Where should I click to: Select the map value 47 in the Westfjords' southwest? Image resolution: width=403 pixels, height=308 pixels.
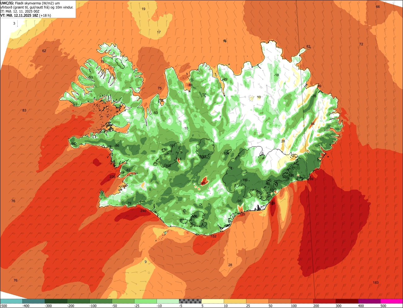pyautogui.click(x=75, y=105)
